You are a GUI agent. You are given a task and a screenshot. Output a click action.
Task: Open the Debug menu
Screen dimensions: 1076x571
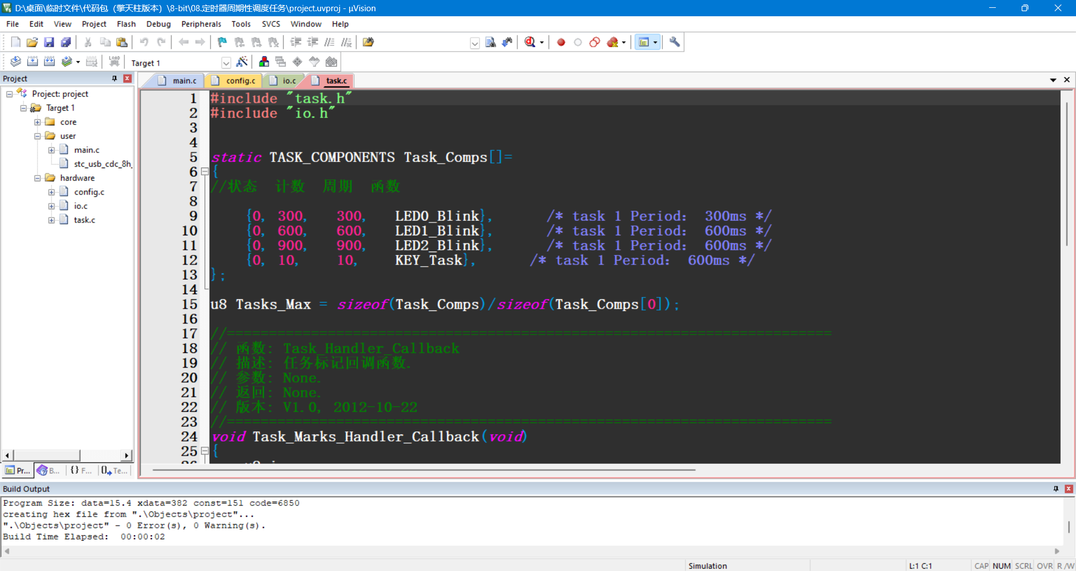click(x=159, y=24)
